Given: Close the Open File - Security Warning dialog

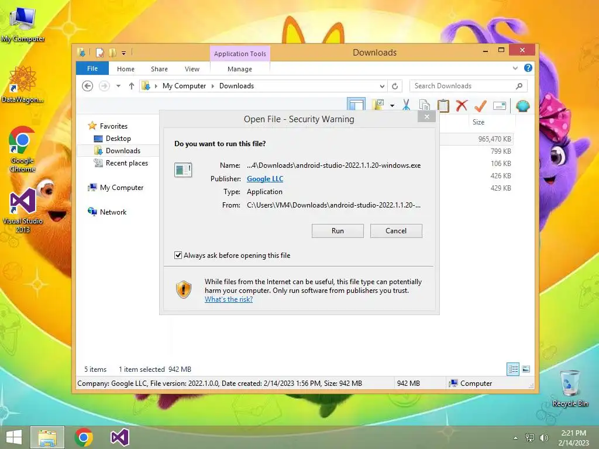Looking at the screenshot, I should click(x=426, y=117).
